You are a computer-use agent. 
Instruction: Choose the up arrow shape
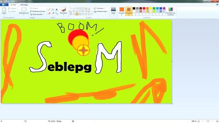(89, 11)
